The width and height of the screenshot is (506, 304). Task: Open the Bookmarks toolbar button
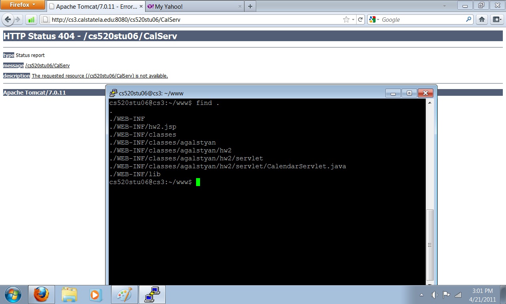(496, 19)
